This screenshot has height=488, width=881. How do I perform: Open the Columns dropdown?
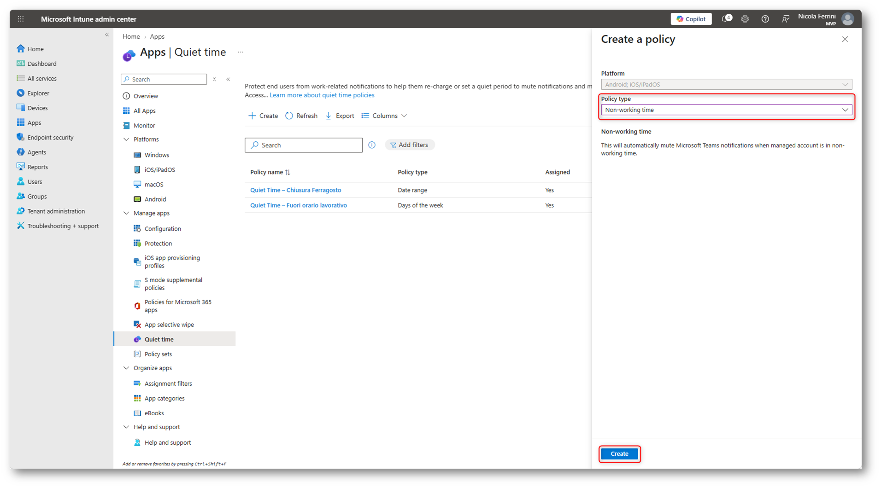pyautogui.click(x=384, y=116)
